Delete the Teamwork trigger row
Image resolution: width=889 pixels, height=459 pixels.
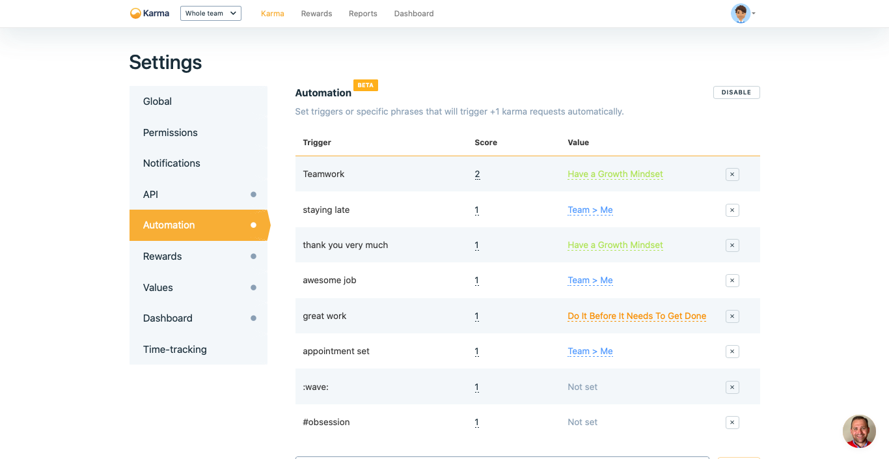(x=732, y=174)
